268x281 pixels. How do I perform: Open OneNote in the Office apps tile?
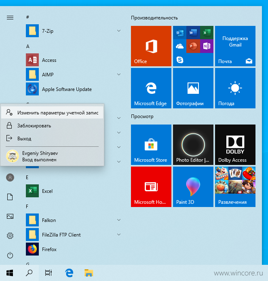(207, 46)
